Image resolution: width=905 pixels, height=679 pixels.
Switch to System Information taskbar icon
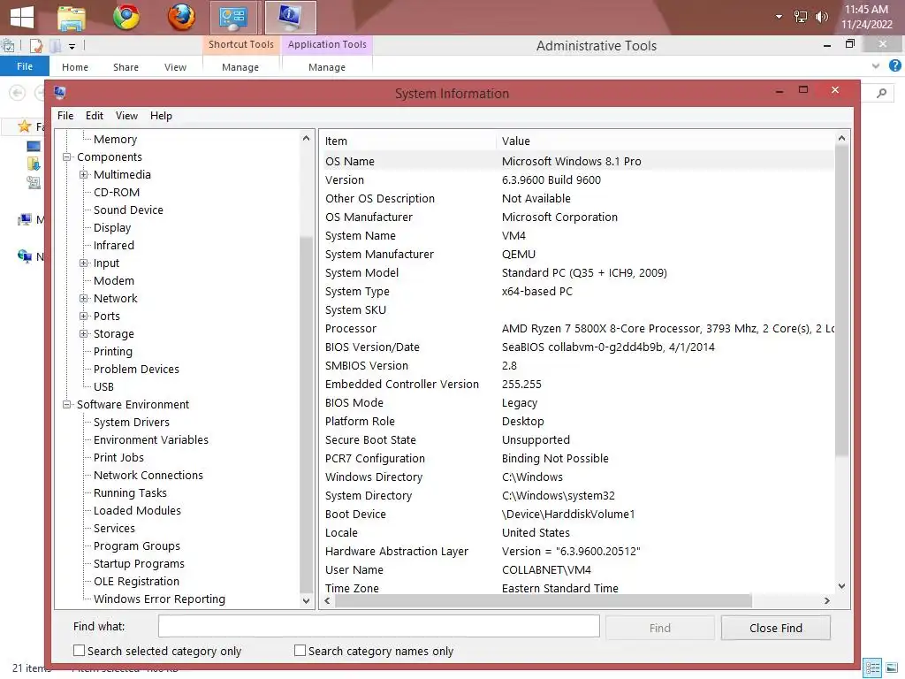point(290,18)
